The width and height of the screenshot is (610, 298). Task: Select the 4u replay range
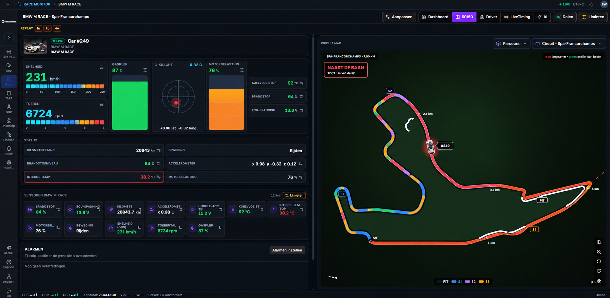[57, 28]
